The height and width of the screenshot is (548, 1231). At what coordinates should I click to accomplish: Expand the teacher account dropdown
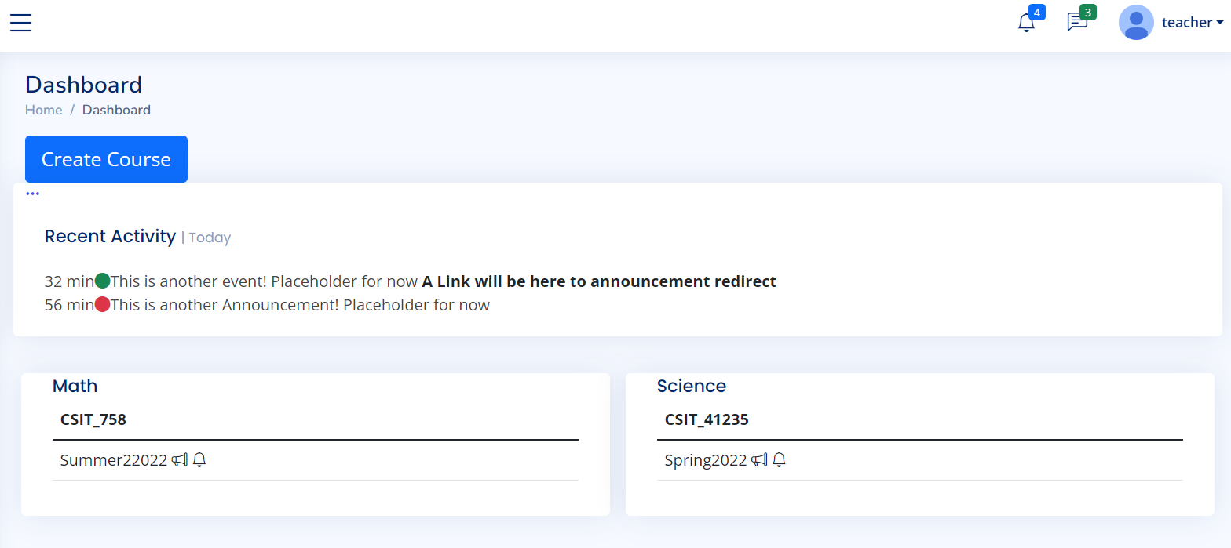click(1193, 23)
